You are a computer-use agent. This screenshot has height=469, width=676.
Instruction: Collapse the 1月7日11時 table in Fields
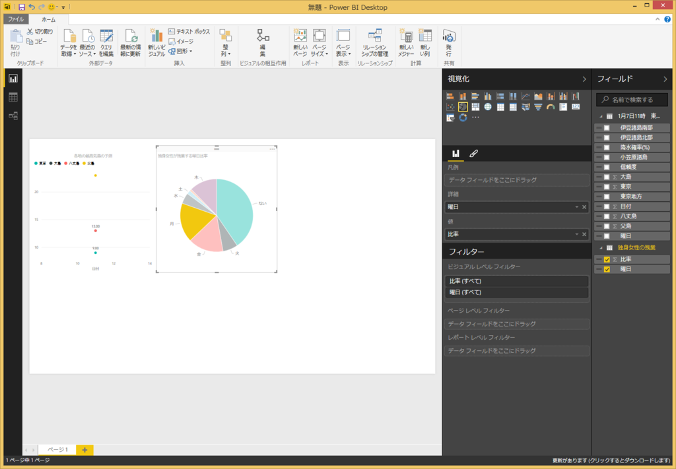pyautogui.click(x=601, y=116)
